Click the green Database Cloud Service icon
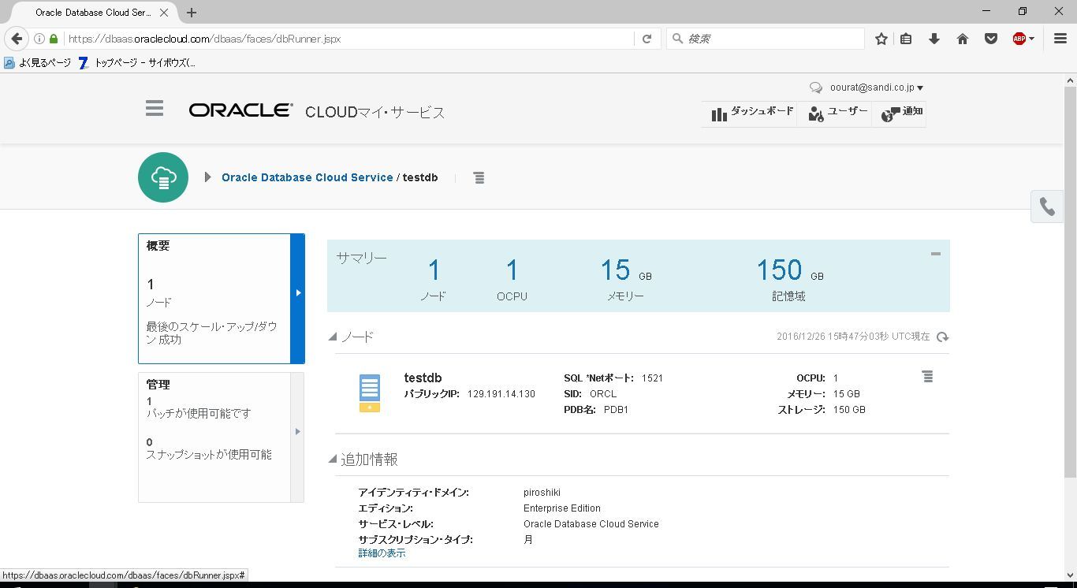The width and height of the screenshot is (1077, 588). (x=163, y=177)
